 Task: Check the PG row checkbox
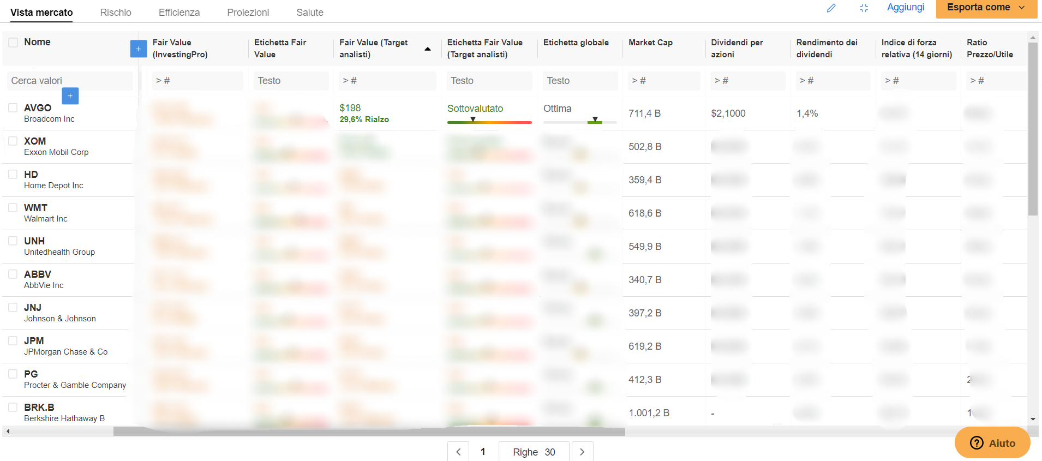(x=13, y=374)
